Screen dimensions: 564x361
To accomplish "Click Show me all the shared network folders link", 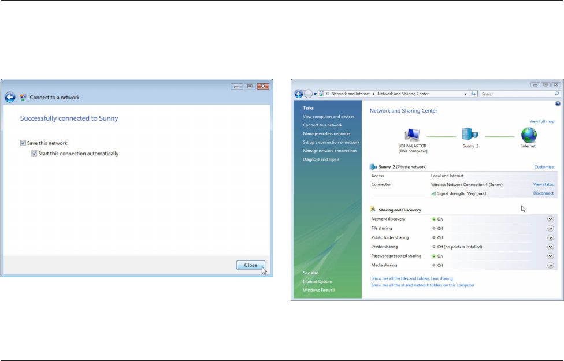I will tap(422, 285).
